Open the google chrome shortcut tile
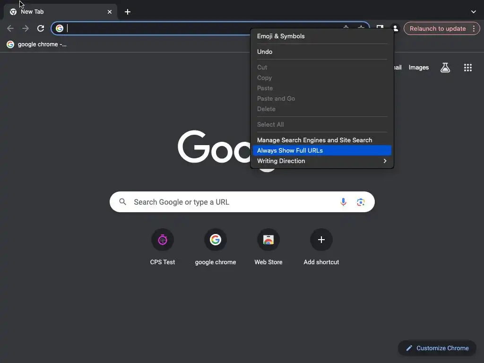Screen dimensions: 484x363 click(216, 247)
